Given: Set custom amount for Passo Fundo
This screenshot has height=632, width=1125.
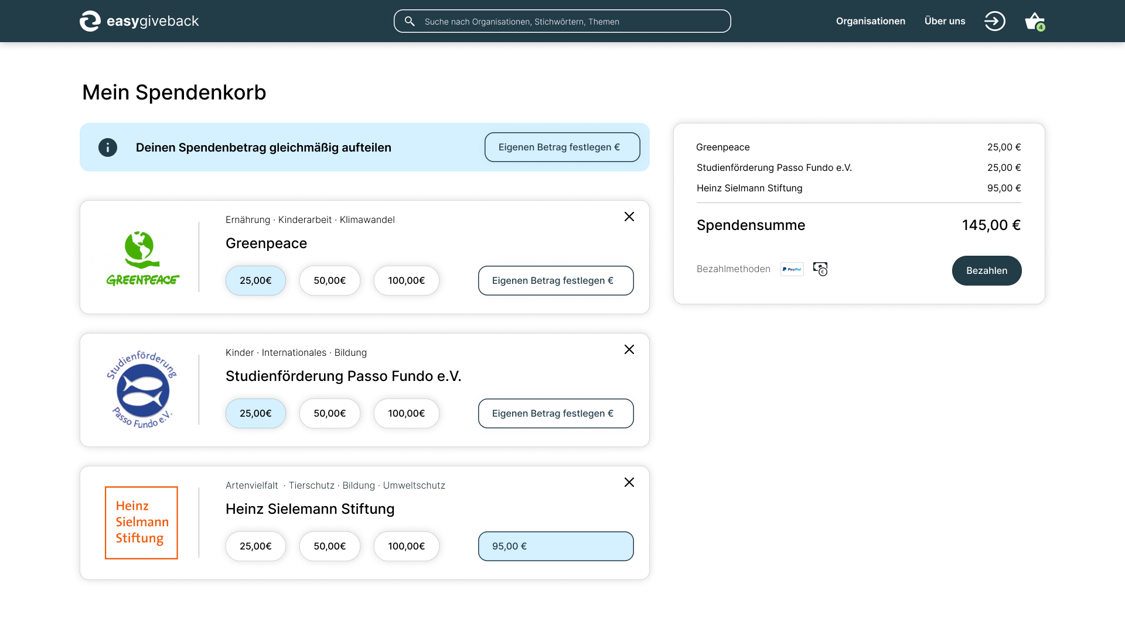Looking at the screenshot, I should 555,414.
